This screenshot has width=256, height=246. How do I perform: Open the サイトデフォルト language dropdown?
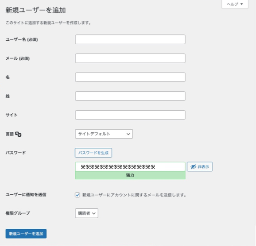click(104, 134)
